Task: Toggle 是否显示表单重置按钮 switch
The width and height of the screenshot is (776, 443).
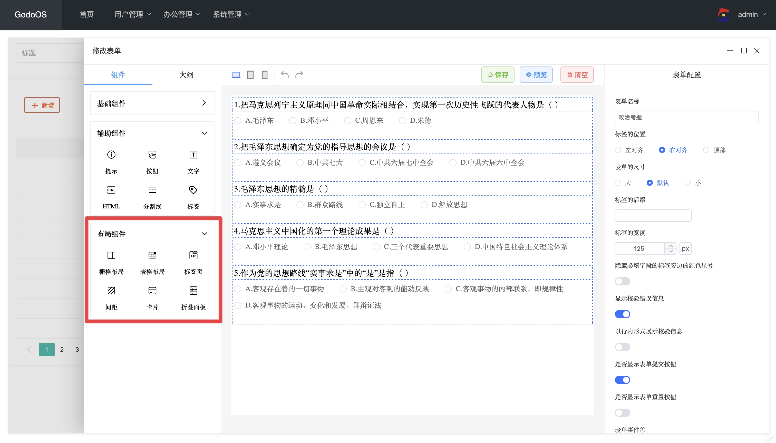Action: [x=622, y=412]
